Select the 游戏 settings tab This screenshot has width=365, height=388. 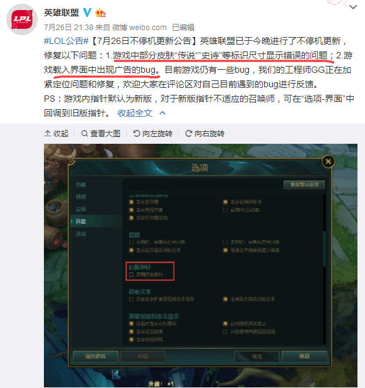(x=81, y=234)
